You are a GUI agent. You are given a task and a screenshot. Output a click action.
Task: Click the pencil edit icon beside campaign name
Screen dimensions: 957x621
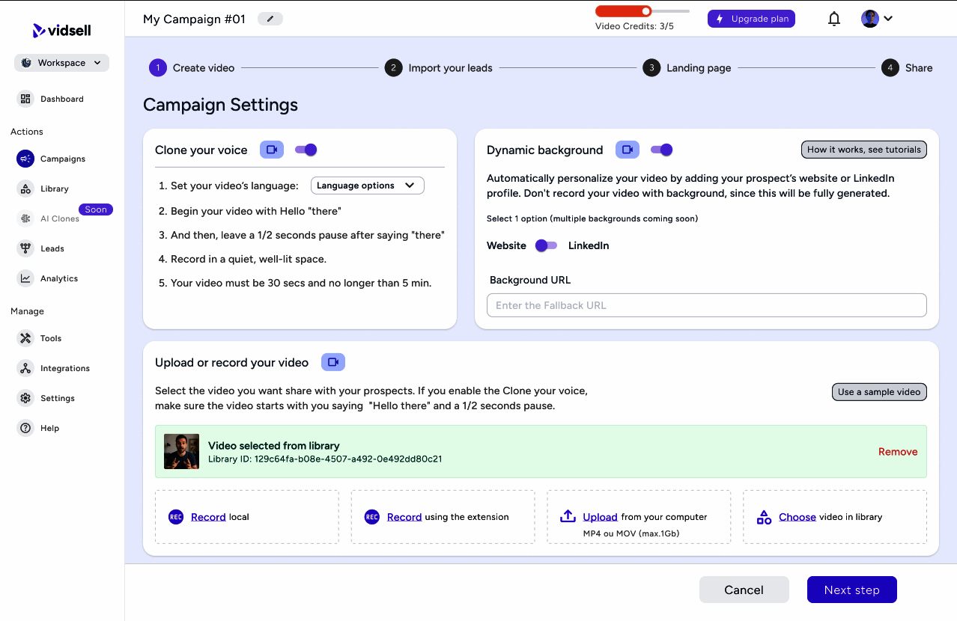[270, 19]
